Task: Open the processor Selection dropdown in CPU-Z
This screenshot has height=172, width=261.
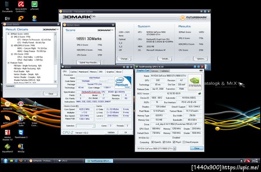Action: (86, 126)
